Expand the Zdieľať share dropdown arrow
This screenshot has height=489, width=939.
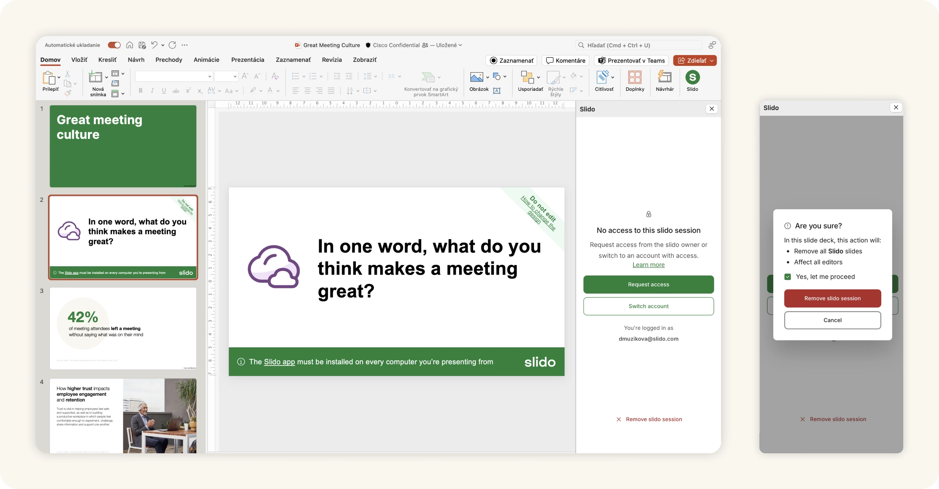click(712, 61)
